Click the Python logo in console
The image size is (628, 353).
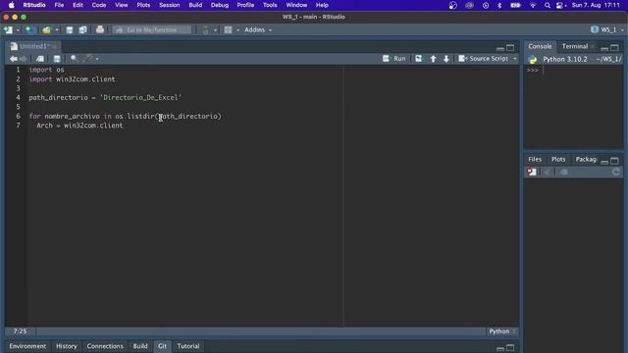(x=533, y=60)
